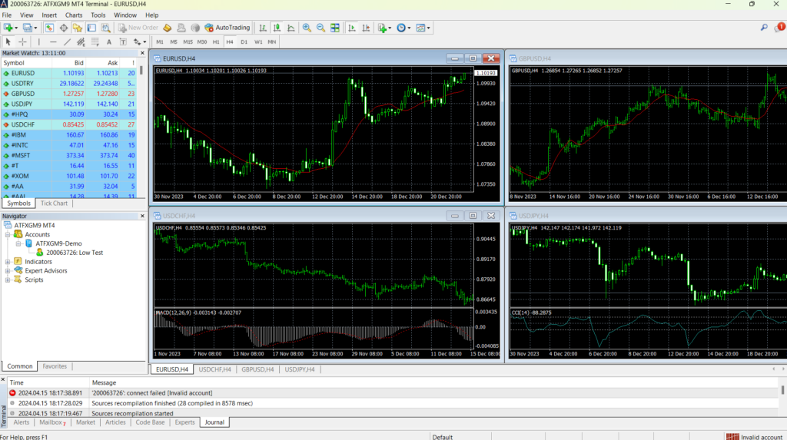Toggle the Terminal panel toolbar icon
Screen dimensions: 787x440
[x=91, y=28]
